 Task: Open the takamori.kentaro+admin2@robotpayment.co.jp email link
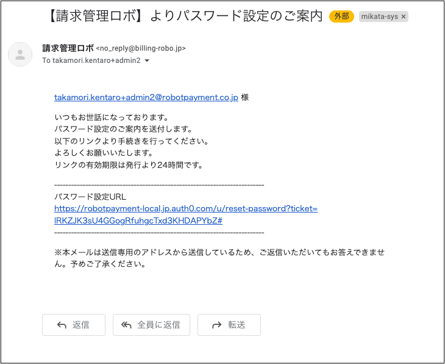[146, 97]
